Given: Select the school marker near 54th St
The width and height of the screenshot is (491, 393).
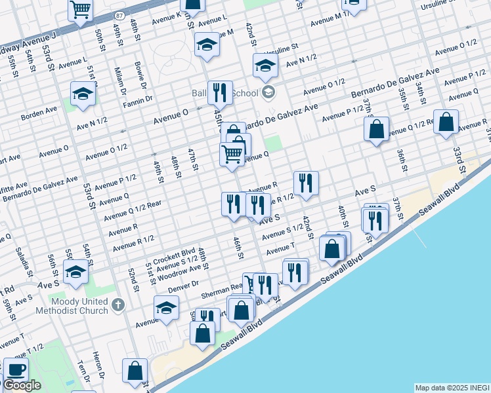Looking at the screenshot, I should [75, 273].
